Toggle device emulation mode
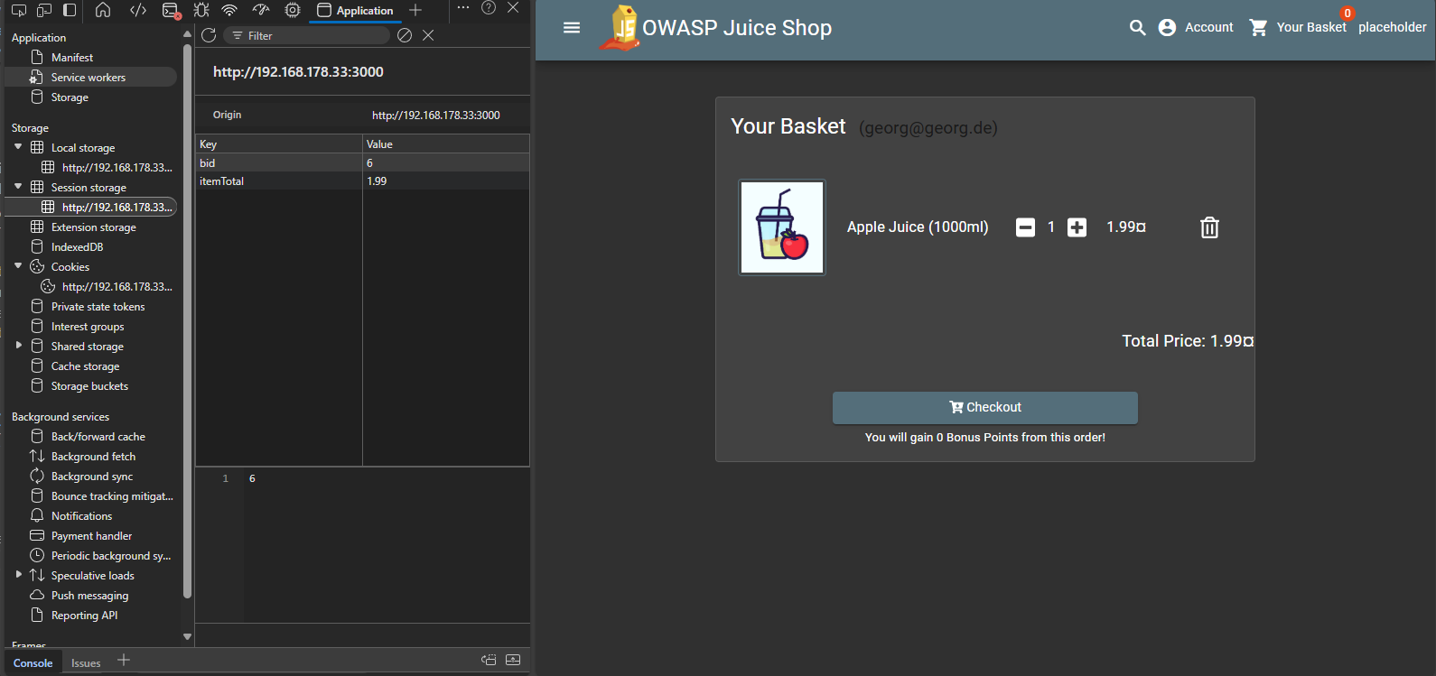Viewport: 1436px width, 676px height. pyautogui.click(x=43, y=10)
